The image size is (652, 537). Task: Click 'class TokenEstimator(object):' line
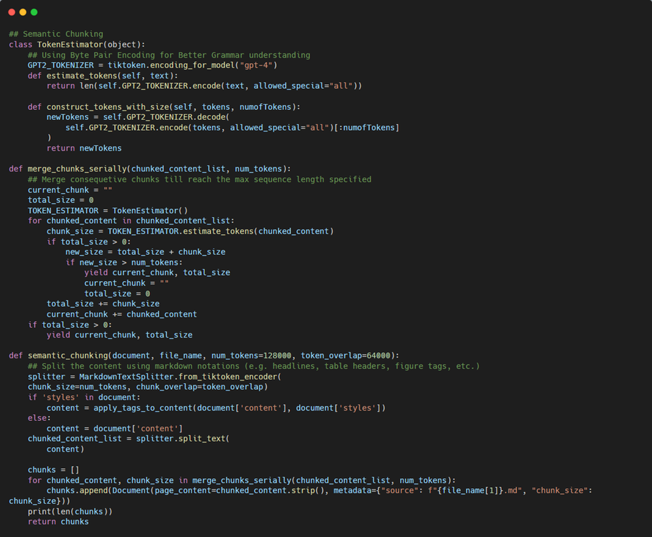point(77,44)
